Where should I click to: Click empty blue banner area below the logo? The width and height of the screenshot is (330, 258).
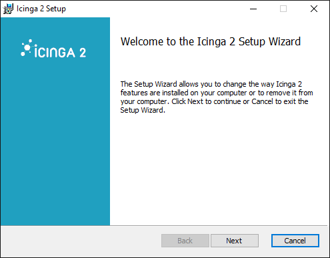pyautogui.click(x=55, y=145)
